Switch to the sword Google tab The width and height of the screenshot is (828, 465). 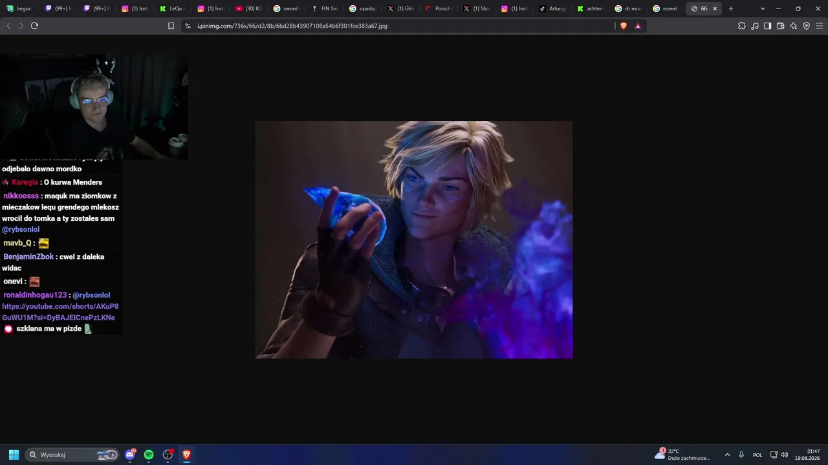click(x=287, y=8)
